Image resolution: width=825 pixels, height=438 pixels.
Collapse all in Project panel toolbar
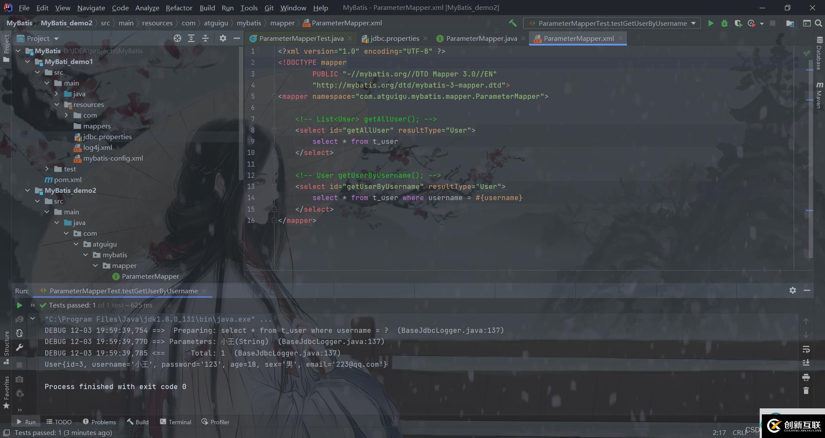click(x=205, y=38)
